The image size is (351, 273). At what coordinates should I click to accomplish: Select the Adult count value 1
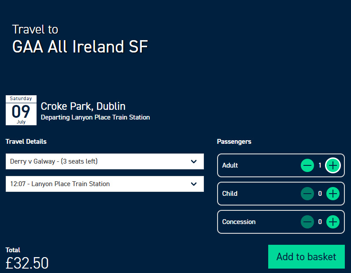320,165
